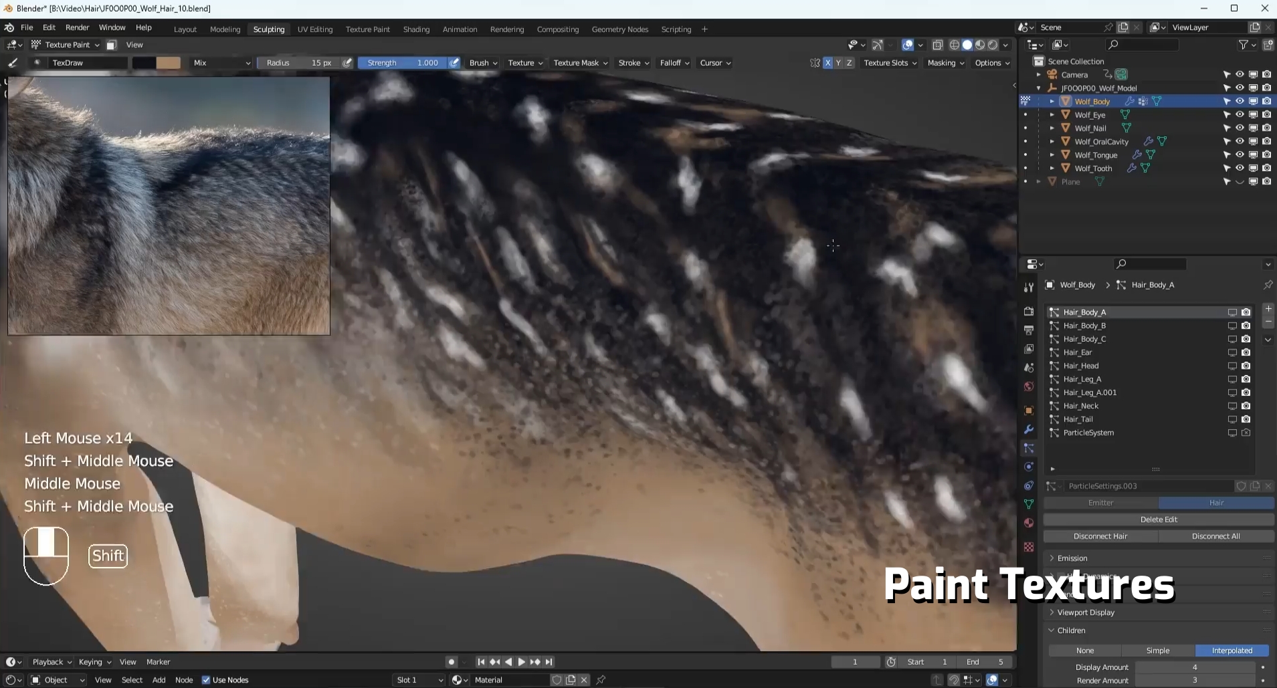Image resolution: width=1277 pixels, height=688 pixels.
Task: Click the Disconnect Hair button
Action: pos(1100,536)
